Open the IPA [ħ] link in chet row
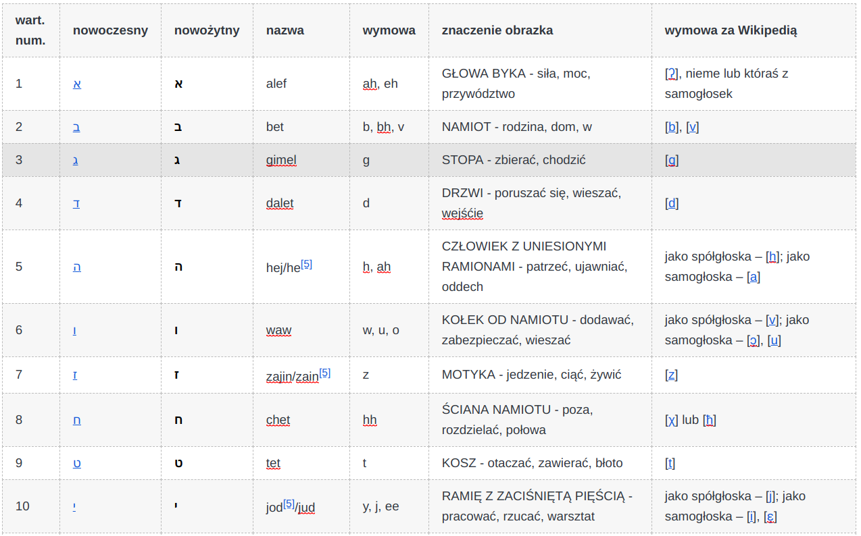The height and width of the screenshot is (536, 861). 710,420
